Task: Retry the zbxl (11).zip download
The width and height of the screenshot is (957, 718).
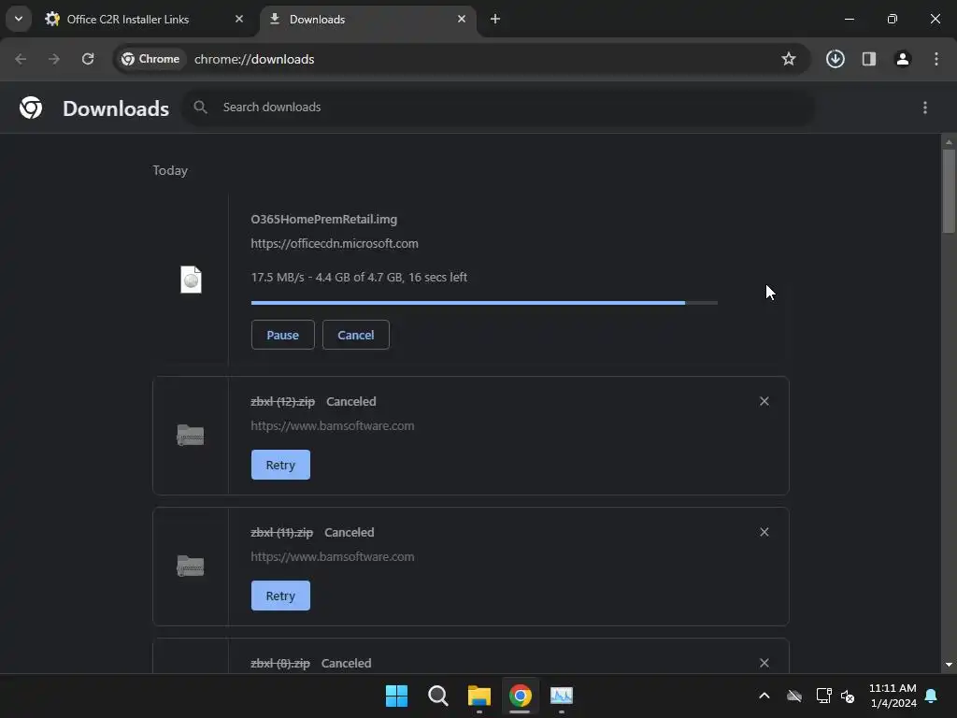Action: [280, 596]
